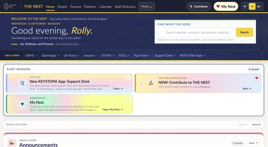Viewport: 268px width, 147px height.
Task: Open the Platform menu item
Action: (x=90, y=7)
